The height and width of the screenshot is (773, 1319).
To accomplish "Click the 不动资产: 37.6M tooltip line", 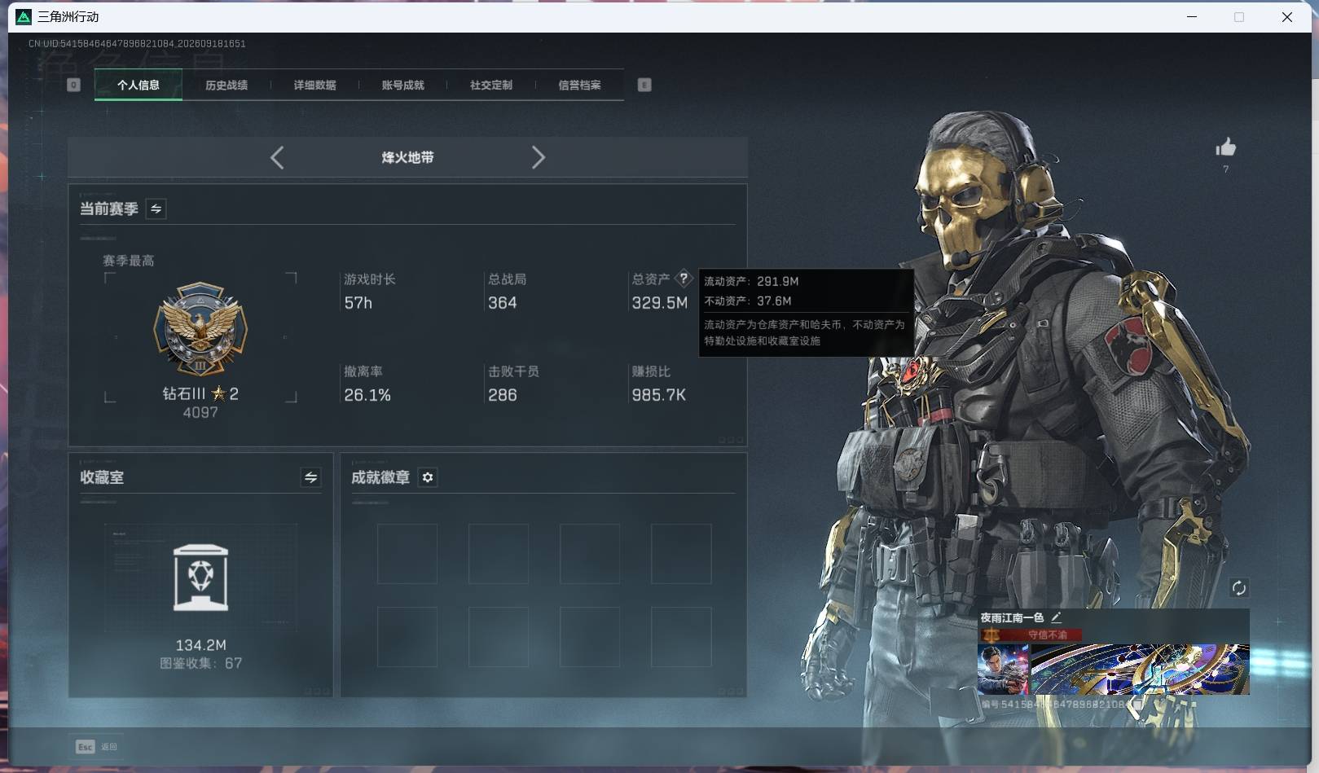I will point(748,301).
